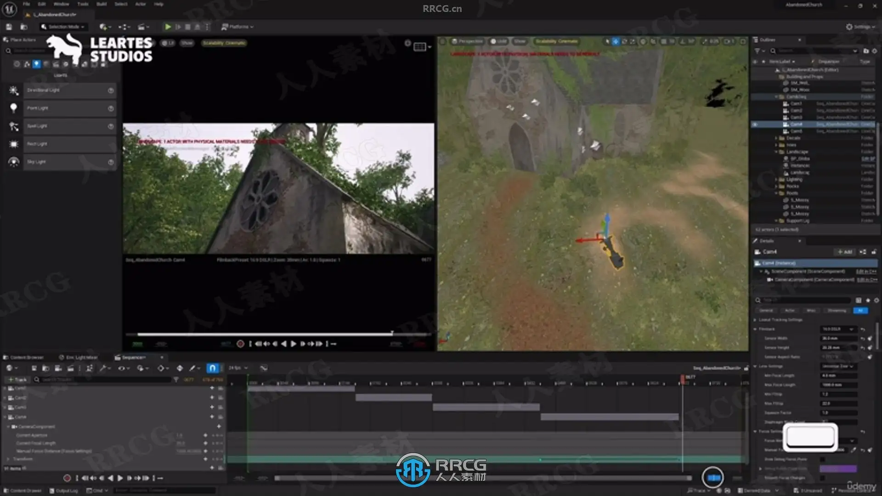Select the Directional Light actor icon
The image size is (882, 496).
coord(14,90)
